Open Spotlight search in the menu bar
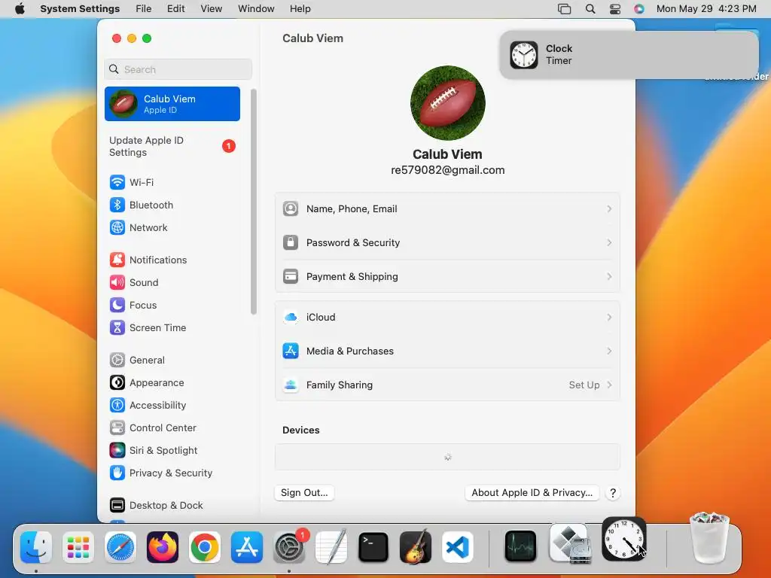The height and width of the screenshot is (578, 771). tap(590, 9)
